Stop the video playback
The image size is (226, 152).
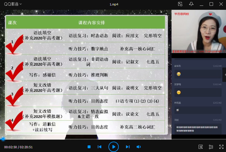point(89,147)
